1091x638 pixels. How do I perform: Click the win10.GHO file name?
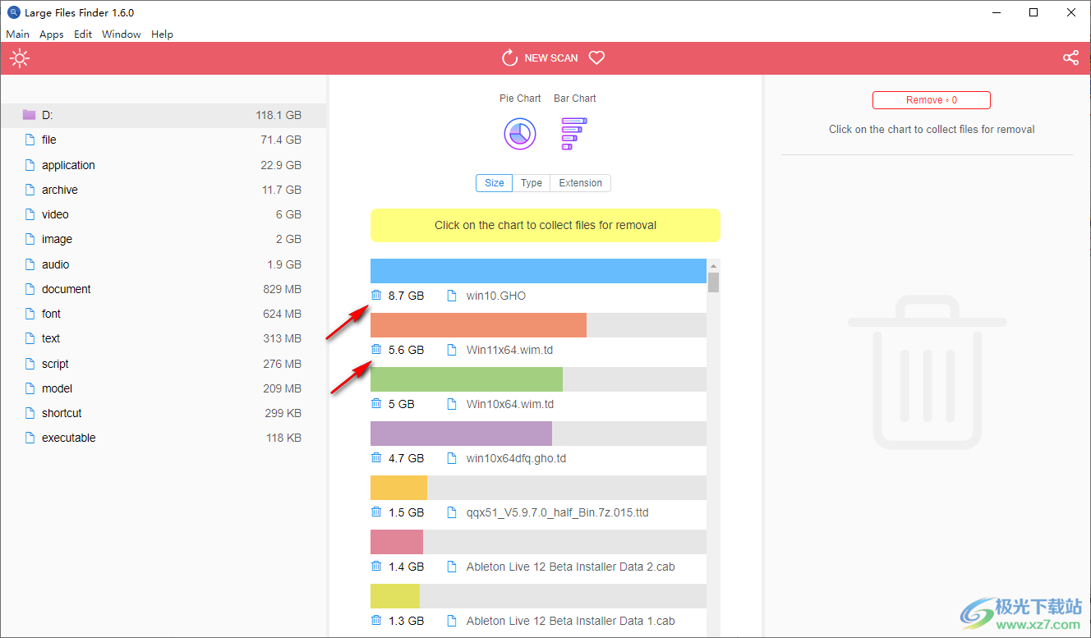tap(496, 296)
